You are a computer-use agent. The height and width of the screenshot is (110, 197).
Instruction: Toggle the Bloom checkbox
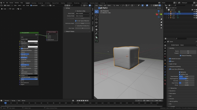coord(170,61)
